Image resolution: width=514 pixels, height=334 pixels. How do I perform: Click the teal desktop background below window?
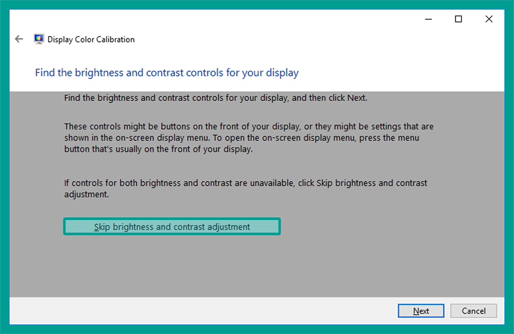[x=257, y=330]
